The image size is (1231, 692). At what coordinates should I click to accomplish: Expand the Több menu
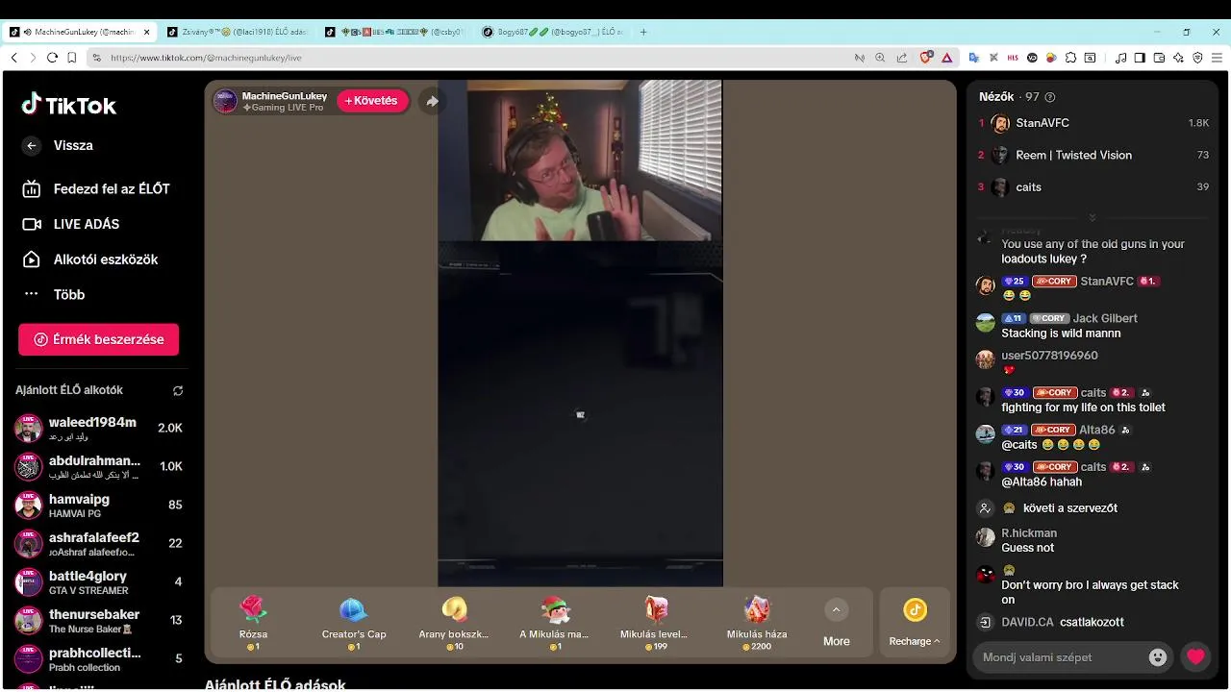[54, 294]
